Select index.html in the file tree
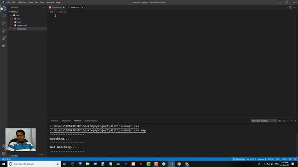 tap(22, 26)
